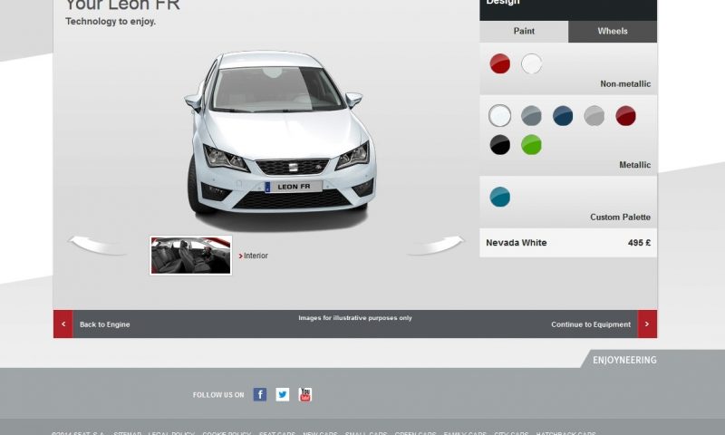Click the Non-metallic section label
This screenshot has width=725, height=435.
coord(625,83)
